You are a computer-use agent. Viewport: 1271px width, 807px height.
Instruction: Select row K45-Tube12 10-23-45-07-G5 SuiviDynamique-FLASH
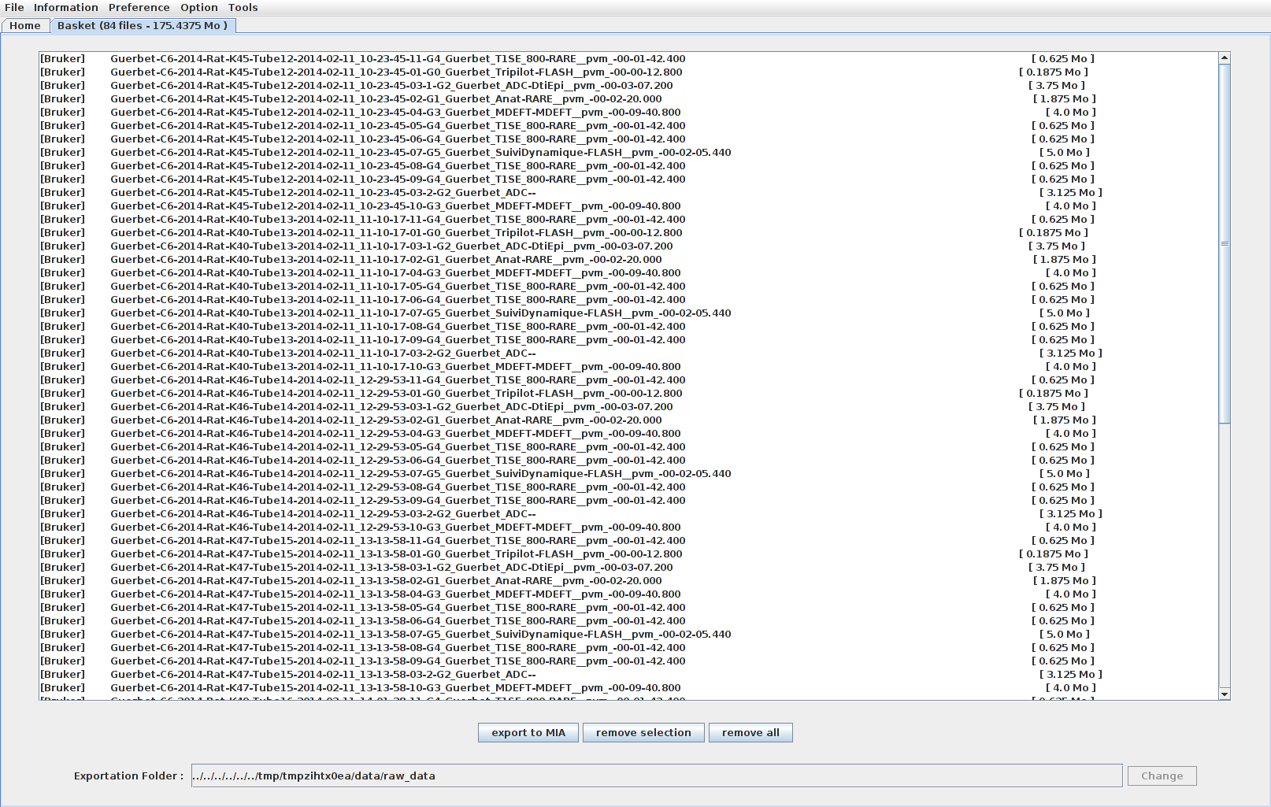tap(628, 152)
